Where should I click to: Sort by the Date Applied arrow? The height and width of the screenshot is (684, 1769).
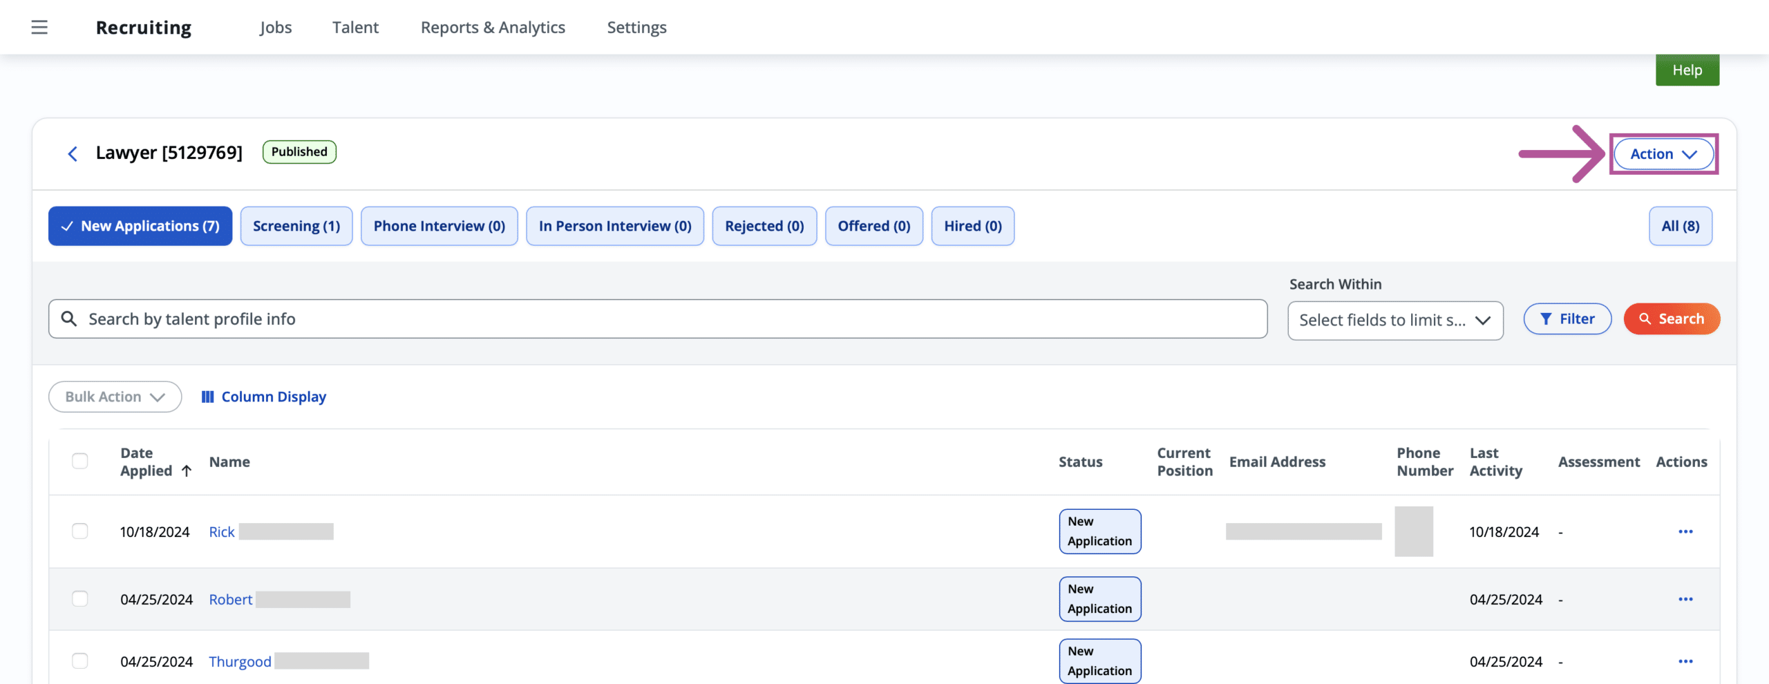click(x=187, y=471)
